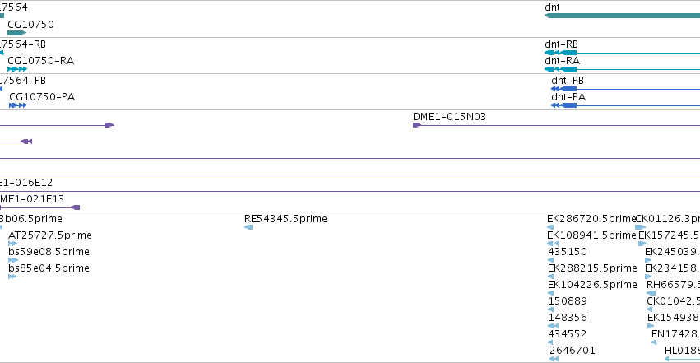The image size is (700, 363).
Task: Open the RE54345.5prime label
Action: (285, 219)
